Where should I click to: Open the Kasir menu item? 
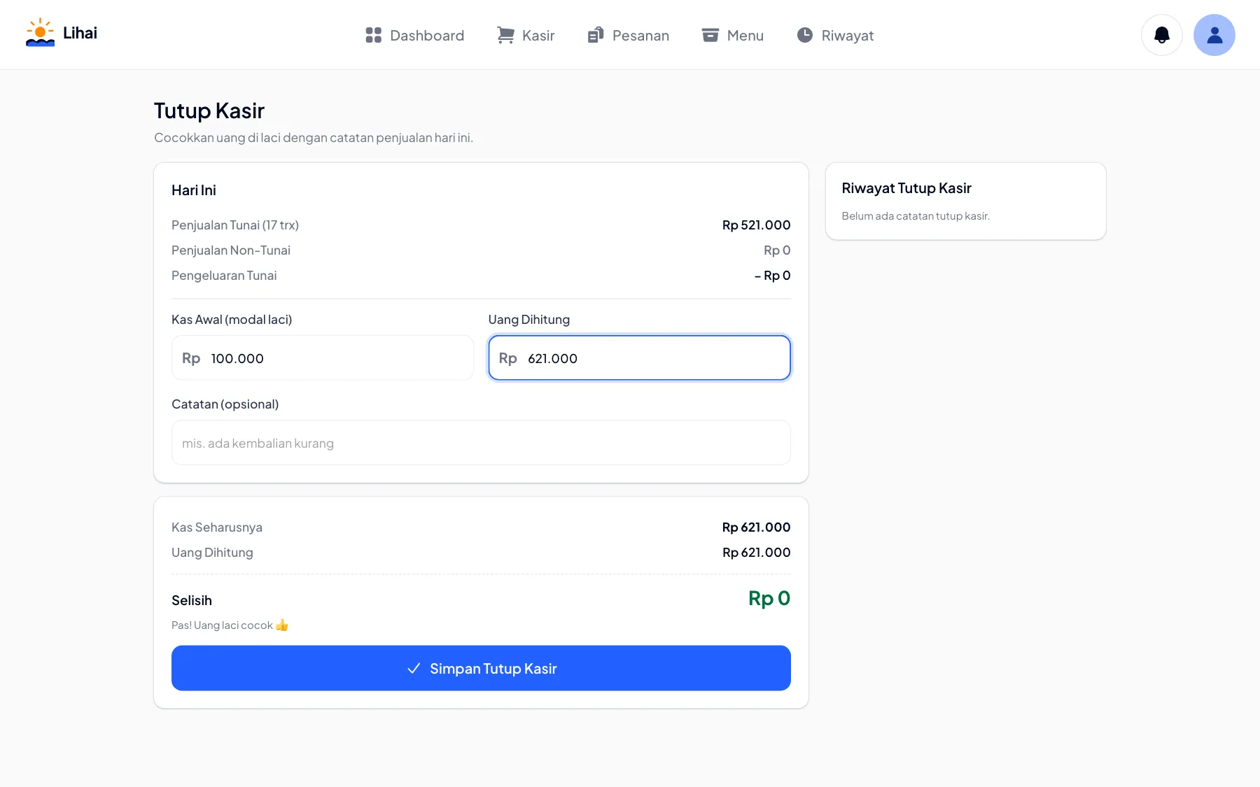point(525,35)
